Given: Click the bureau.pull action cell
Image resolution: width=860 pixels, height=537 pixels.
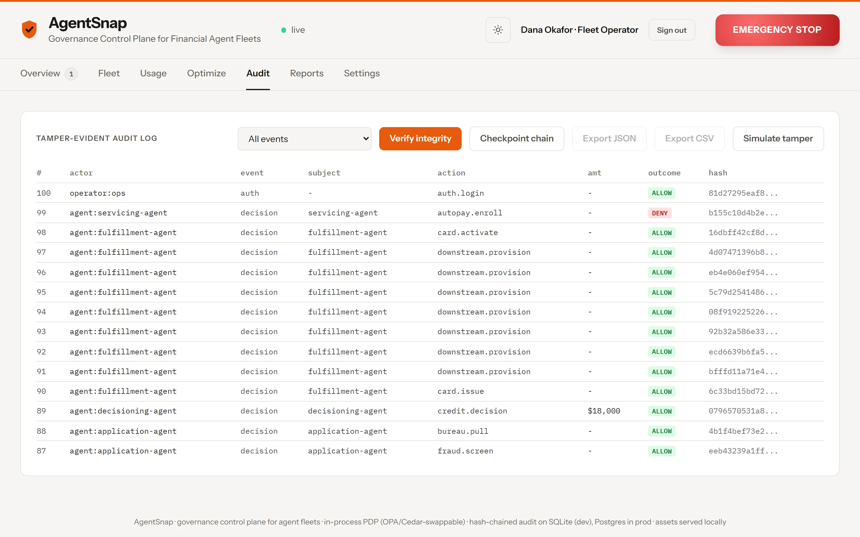Looking at the screenshot, I should click(463, 431).
